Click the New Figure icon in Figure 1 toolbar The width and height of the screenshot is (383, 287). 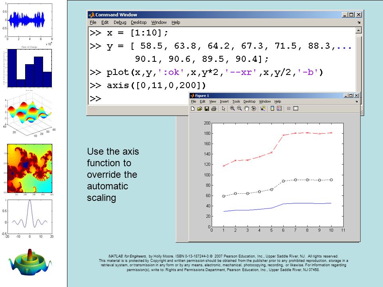(x=193, y=108)
